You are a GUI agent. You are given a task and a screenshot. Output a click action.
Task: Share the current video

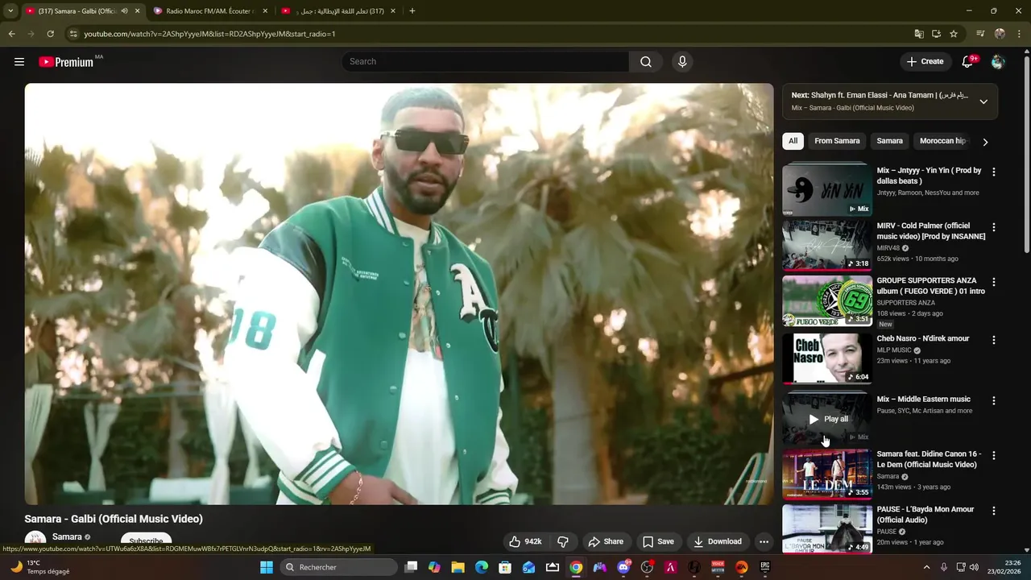[606, 541]
